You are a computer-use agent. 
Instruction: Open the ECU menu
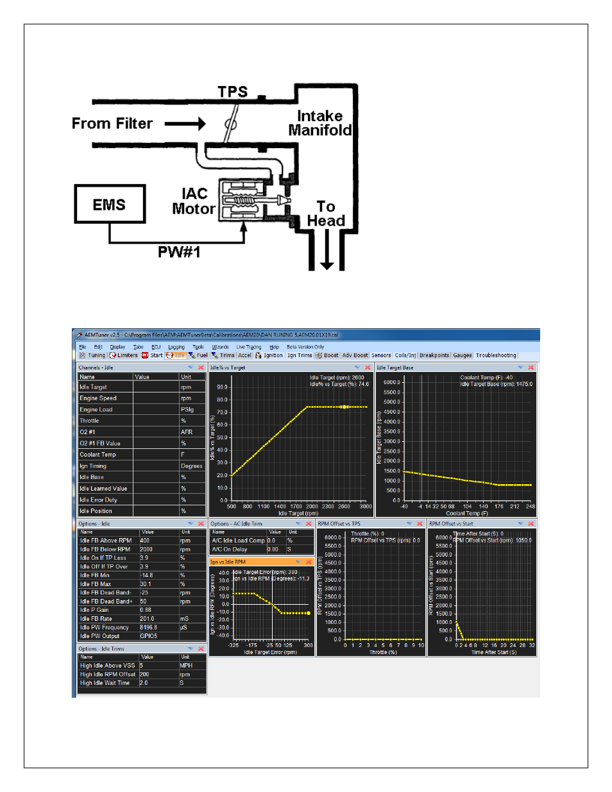click(x=156, y=347)
